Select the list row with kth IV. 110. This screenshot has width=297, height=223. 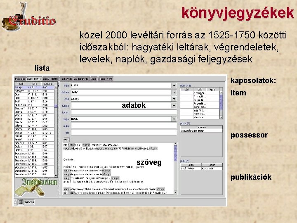pyautogui.click(x=34, y=167)
